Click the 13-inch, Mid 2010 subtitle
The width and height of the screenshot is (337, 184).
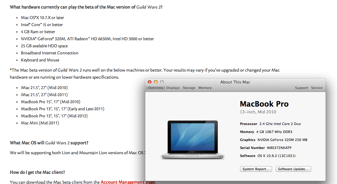click(x=258, y=112)
